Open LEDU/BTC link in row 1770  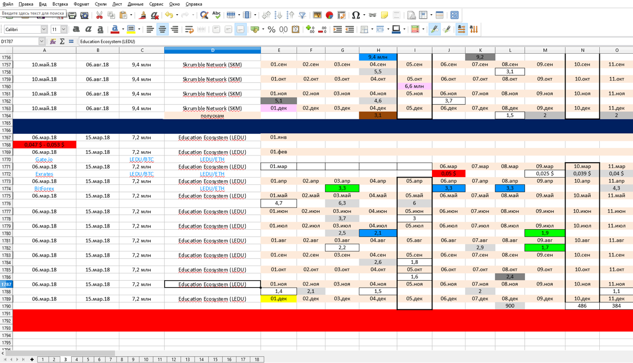142,159
